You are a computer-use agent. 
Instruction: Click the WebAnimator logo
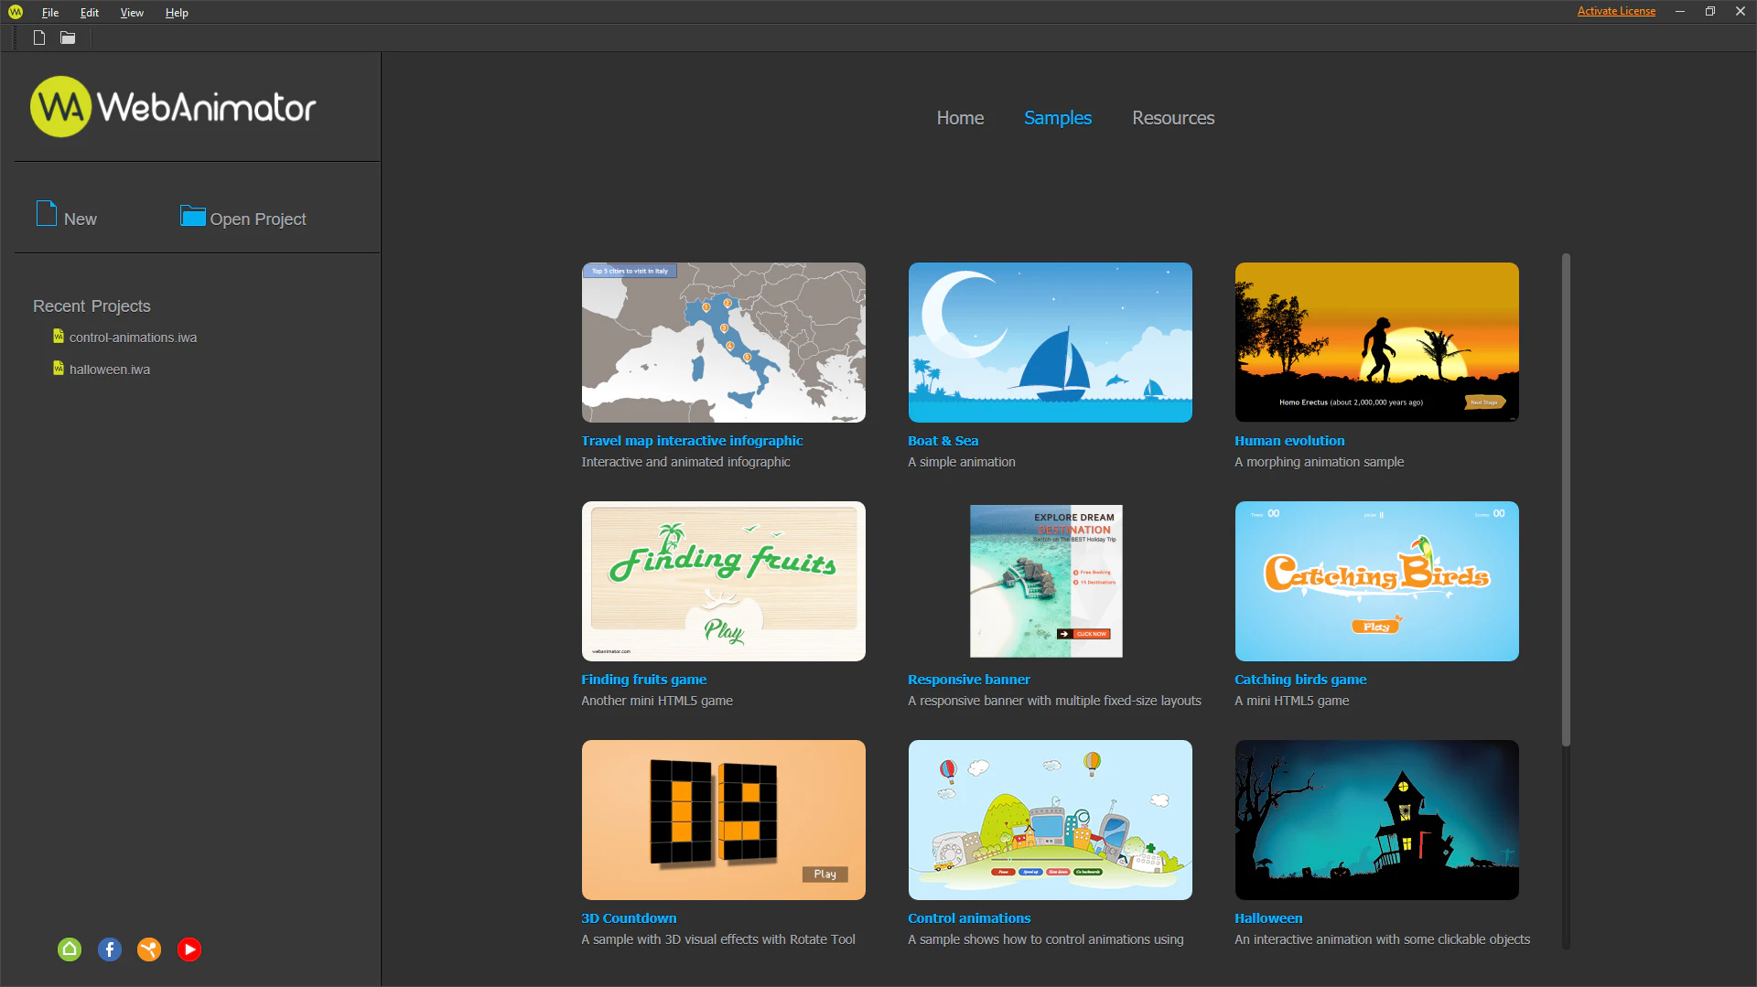(172, 106)
